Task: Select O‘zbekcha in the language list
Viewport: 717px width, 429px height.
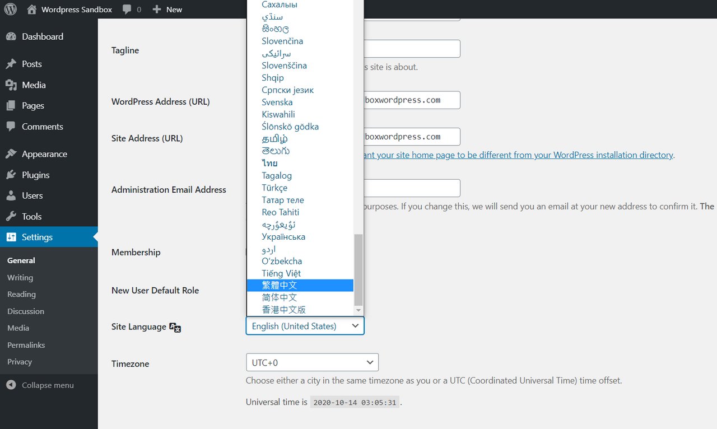Action: point(300,261)
